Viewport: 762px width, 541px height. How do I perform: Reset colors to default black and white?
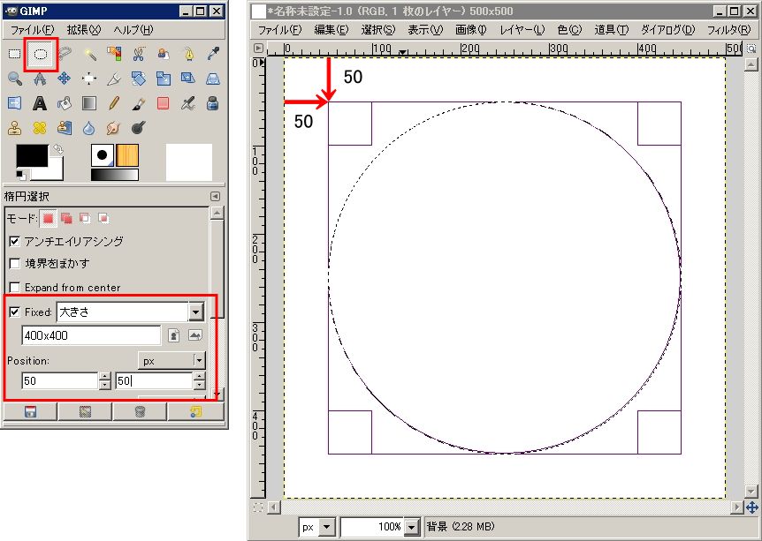(x=21, y=175)
